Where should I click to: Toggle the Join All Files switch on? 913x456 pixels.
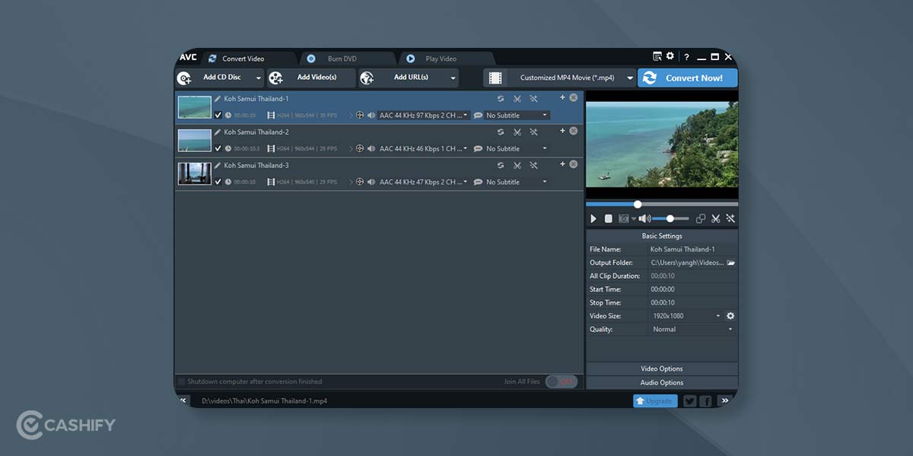(561, 382)
